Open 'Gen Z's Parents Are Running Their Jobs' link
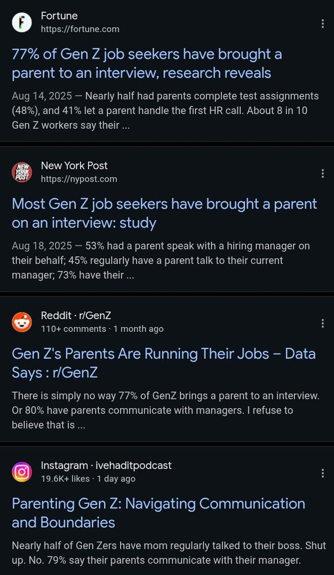The image size is (334, 575). (x=163, y=363)
